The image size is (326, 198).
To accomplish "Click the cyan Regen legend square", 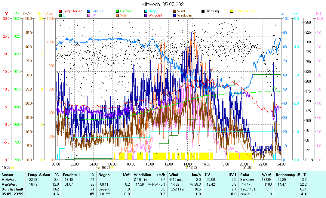I will coord(146,11).
